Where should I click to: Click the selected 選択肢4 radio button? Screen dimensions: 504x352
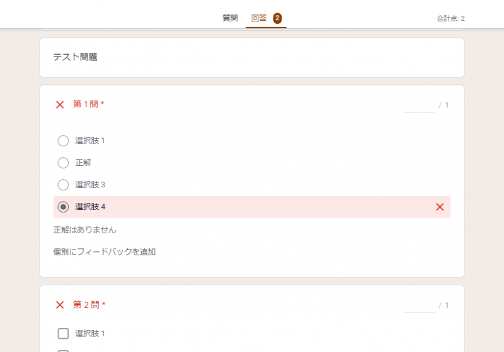63,207
